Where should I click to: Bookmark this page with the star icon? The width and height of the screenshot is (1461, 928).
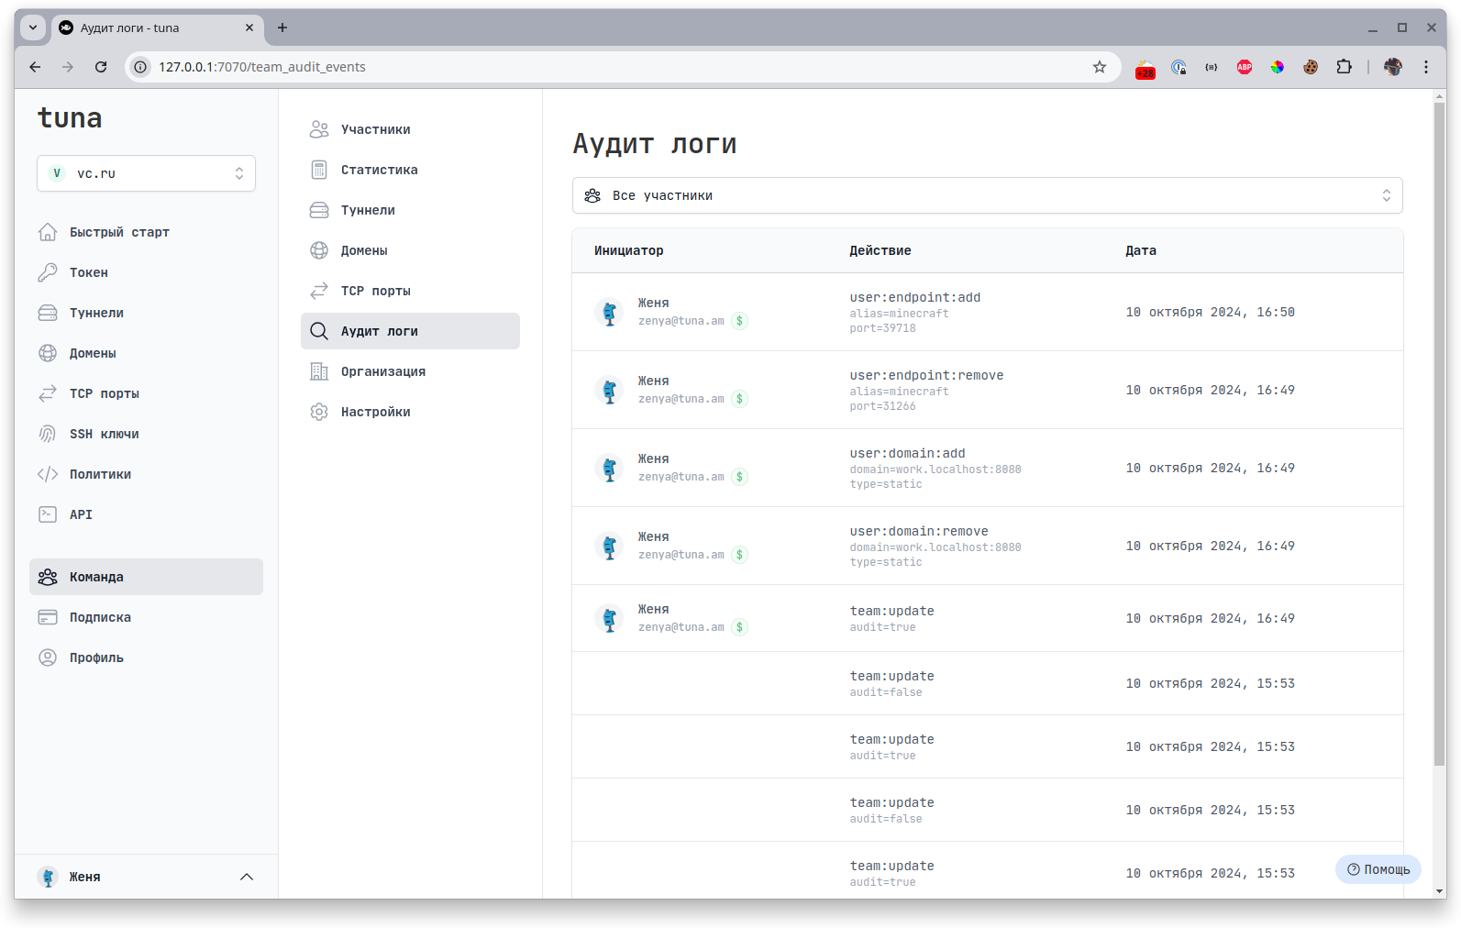[1100, 67]
